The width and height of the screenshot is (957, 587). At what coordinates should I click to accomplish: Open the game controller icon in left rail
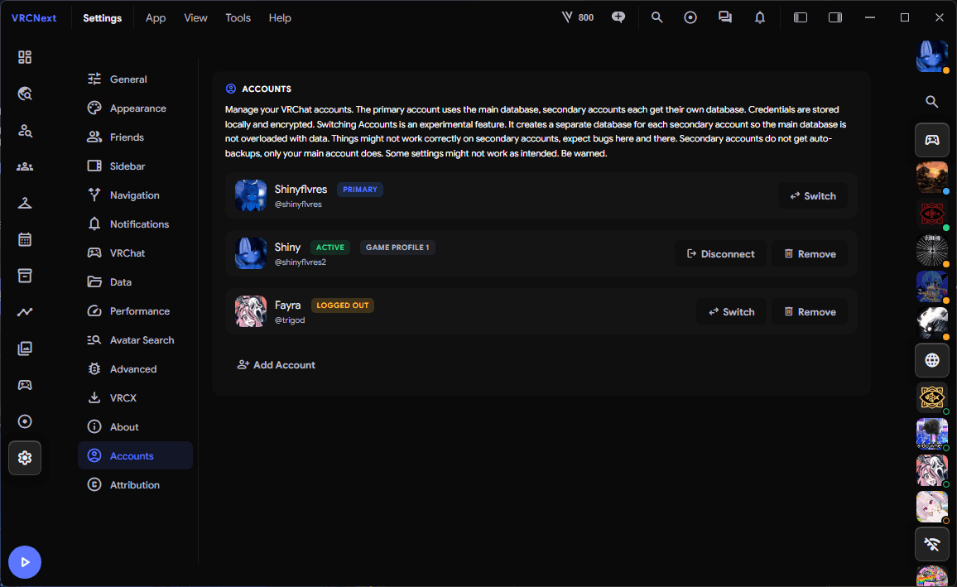[24, 385]
